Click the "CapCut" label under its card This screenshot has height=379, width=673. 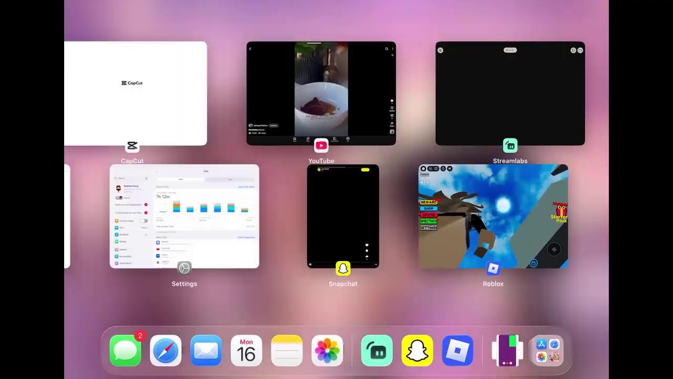click(132, 161)
